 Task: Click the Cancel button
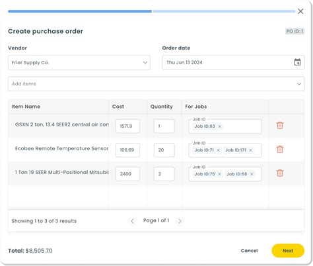[x=249, y=251]
